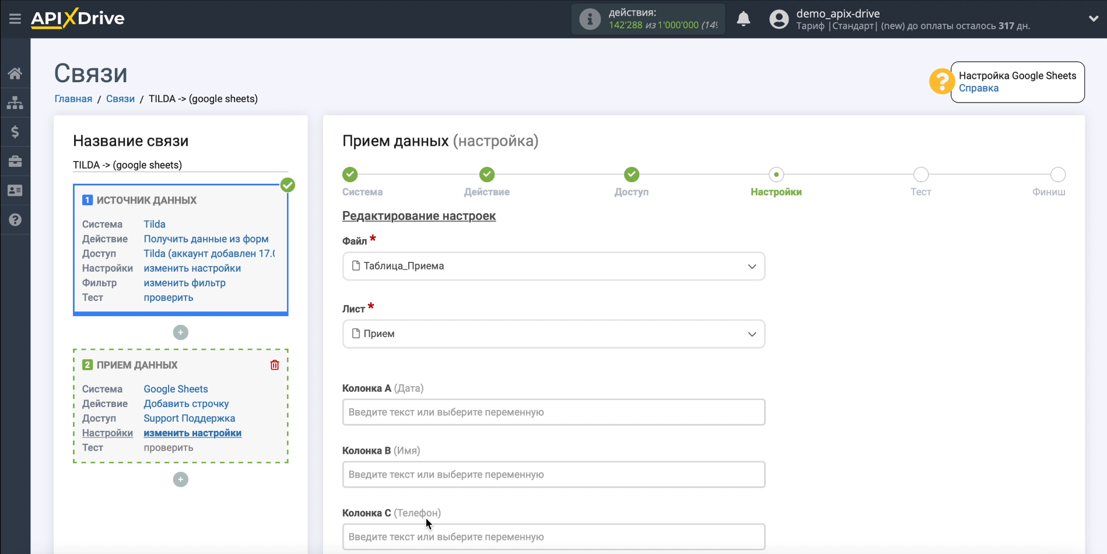Click the Связи breadcrumb link
Viewport: 1107px width, 554px height.
(120, 99)
